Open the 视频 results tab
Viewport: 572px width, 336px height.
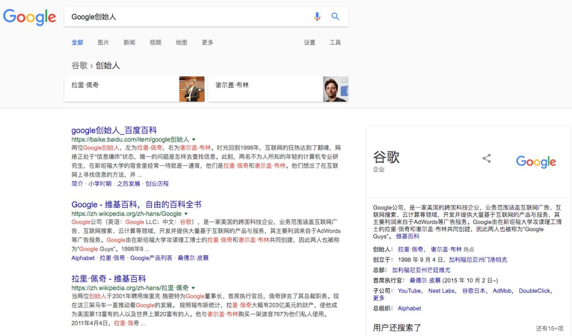coord(155,42)
